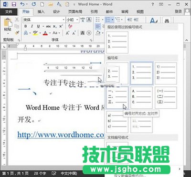Apply the yellow text highlight color
The image size is (191, 177).
click(35, 33)
